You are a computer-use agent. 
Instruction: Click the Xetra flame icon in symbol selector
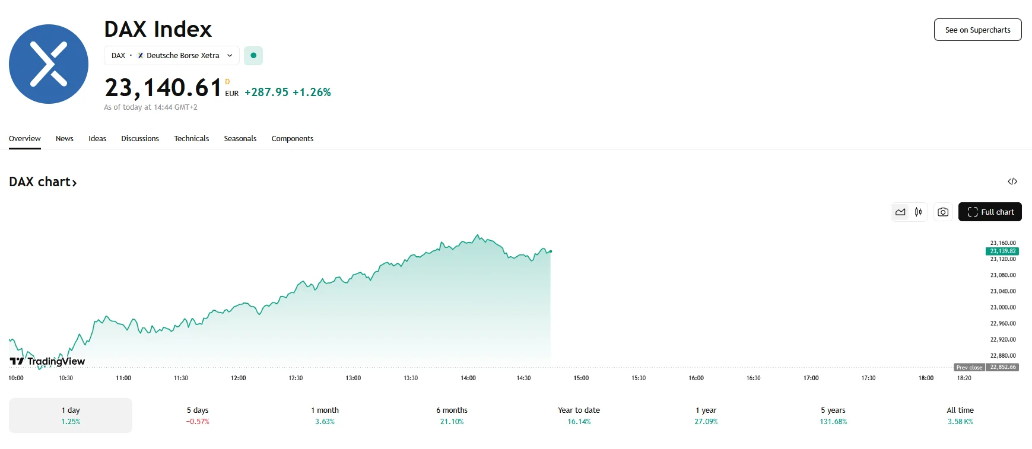pyautogui.click(x=139, y=55)
